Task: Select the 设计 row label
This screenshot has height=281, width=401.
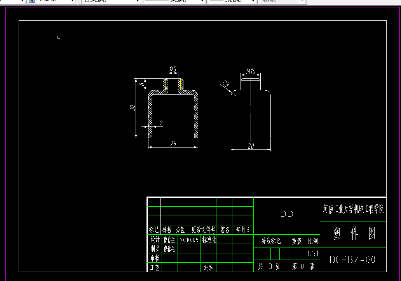Action: [155, 239]
